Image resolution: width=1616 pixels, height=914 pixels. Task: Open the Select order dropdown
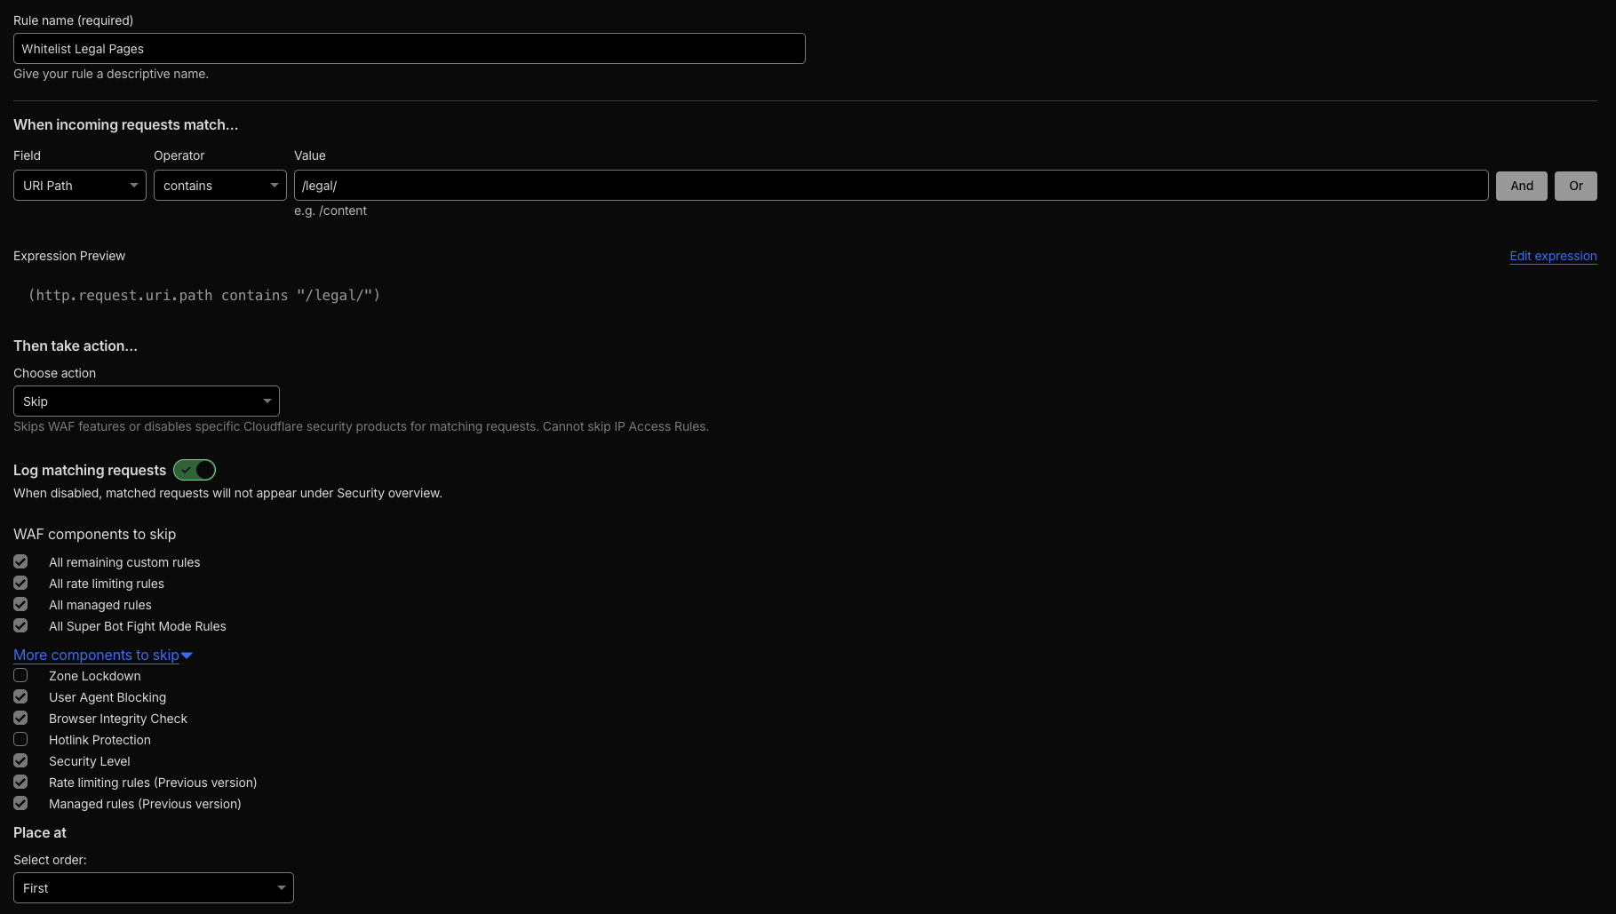(153, 887)
